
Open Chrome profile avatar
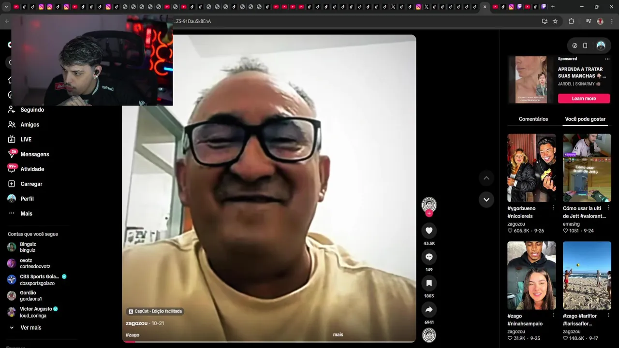pyautogui.click(x=600, y=21)
